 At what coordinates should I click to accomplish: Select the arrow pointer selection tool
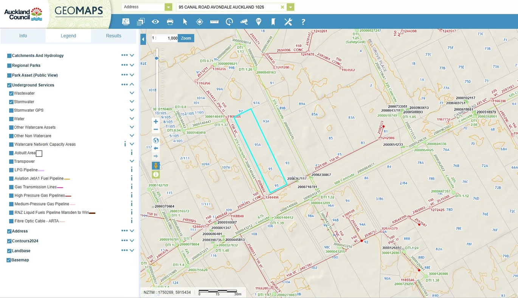(x=185, y=22)
